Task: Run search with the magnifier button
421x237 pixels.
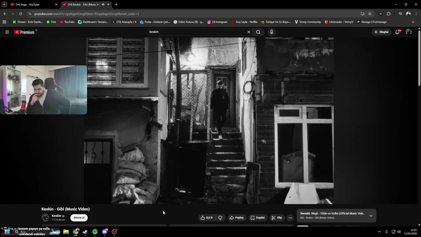Action: coord(258,32)
